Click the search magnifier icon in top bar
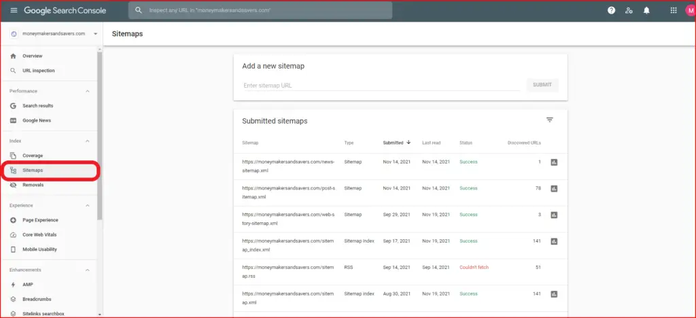Viewport: 696px width, 318px height. pos(139,10)
